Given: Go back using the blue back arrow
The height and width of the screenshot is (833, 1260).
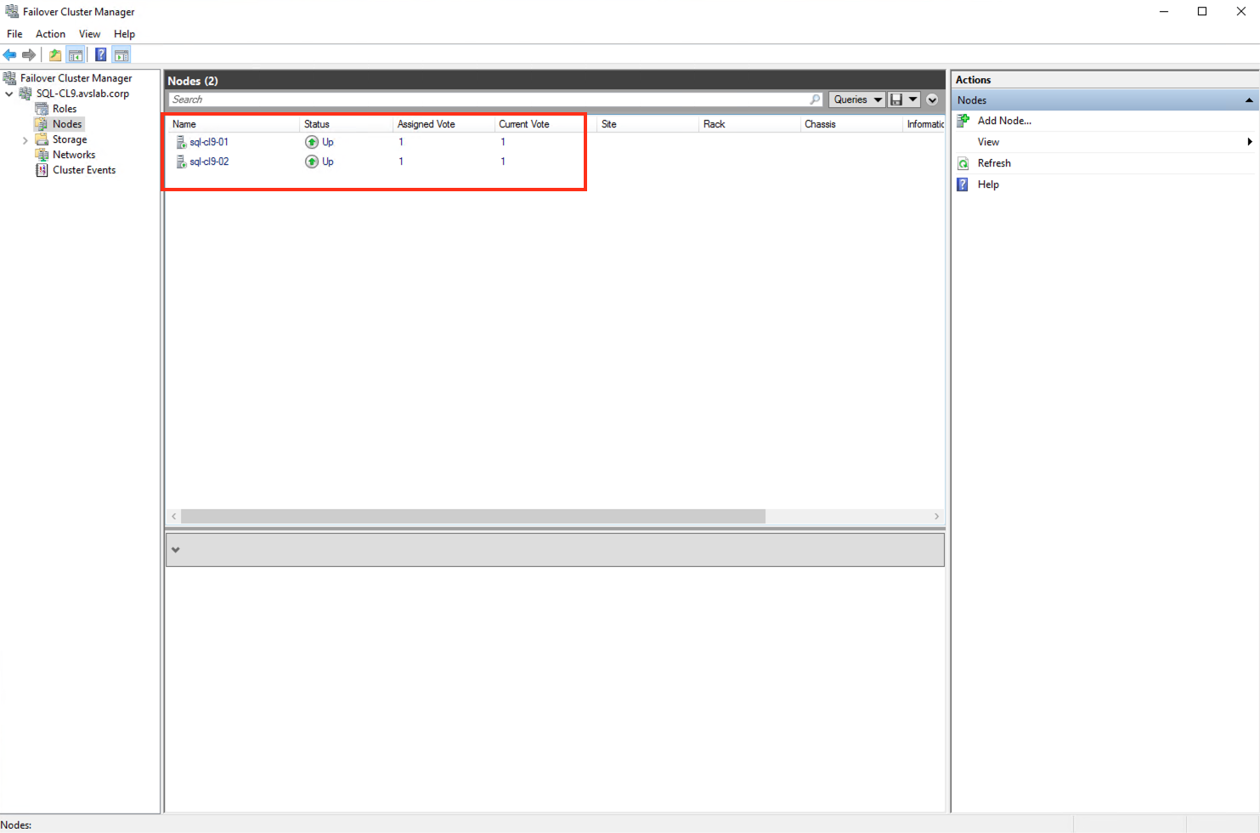Looking at the screenshot, I should [10, 55].
